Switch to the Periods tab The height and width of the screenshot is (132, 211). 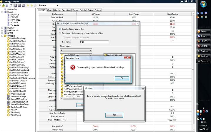pyautogui.click(x=83, y=10)
